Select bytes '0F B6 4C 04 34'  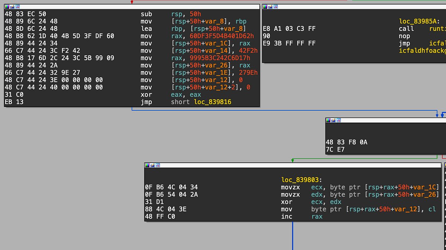(x=171, y=187)
